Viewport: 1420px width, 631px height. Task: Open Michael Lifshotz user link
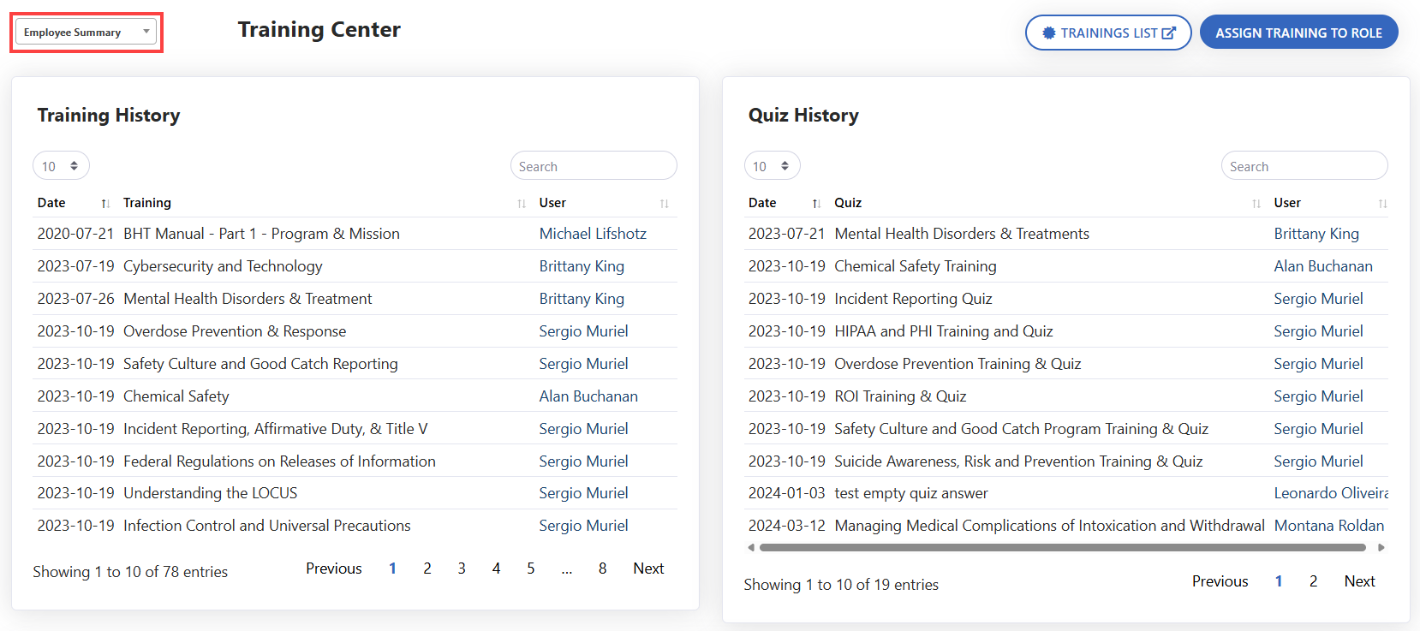coord(593,234)
